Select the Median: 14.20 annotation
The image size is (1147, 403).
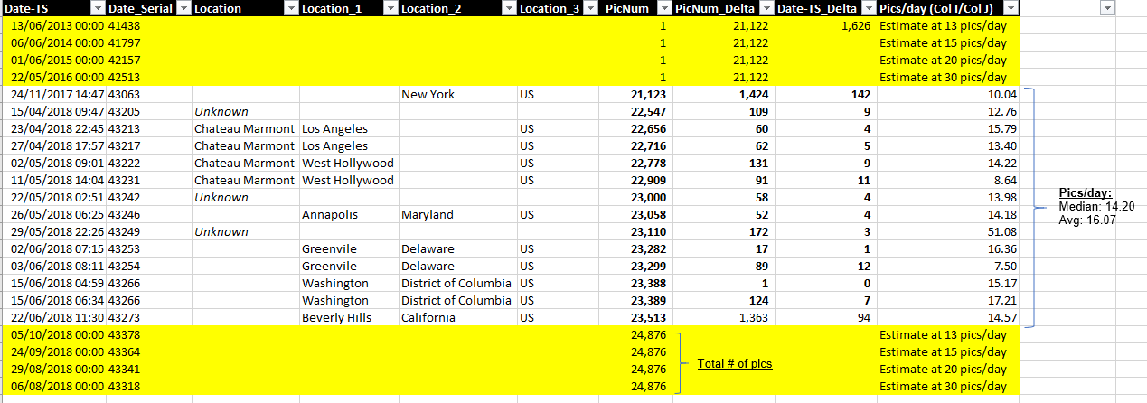[x=1096, y=206]
